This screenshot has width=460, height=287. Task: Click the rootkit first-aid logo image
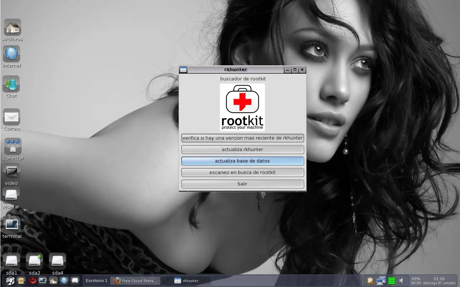(x=242, y=107)
